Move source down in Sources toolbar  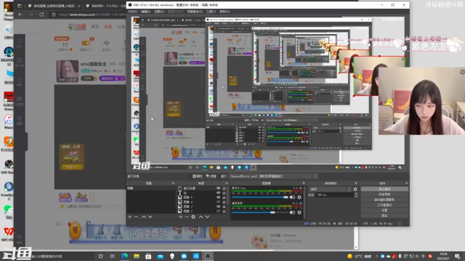click(x=208, y=217)
